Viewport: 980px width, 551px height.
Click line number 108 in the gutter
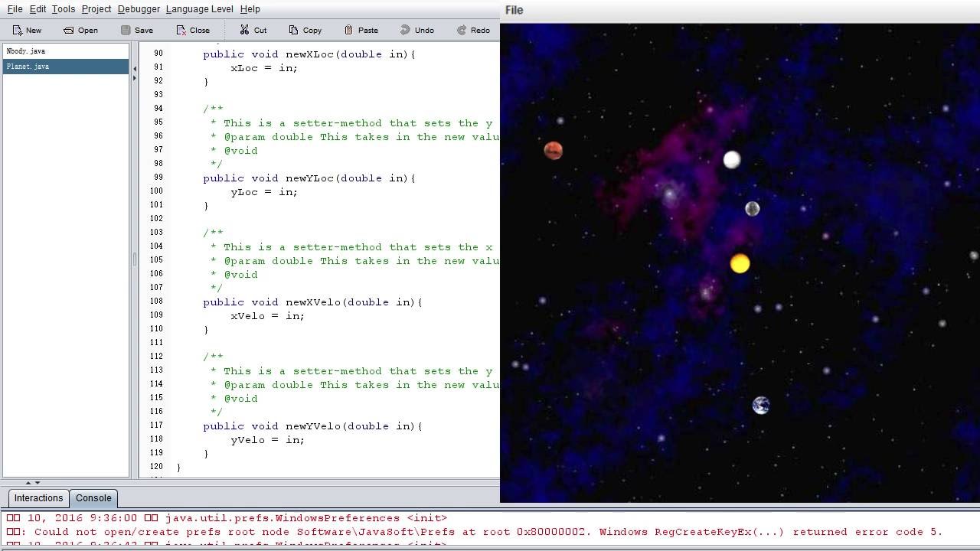coord(156,302)
